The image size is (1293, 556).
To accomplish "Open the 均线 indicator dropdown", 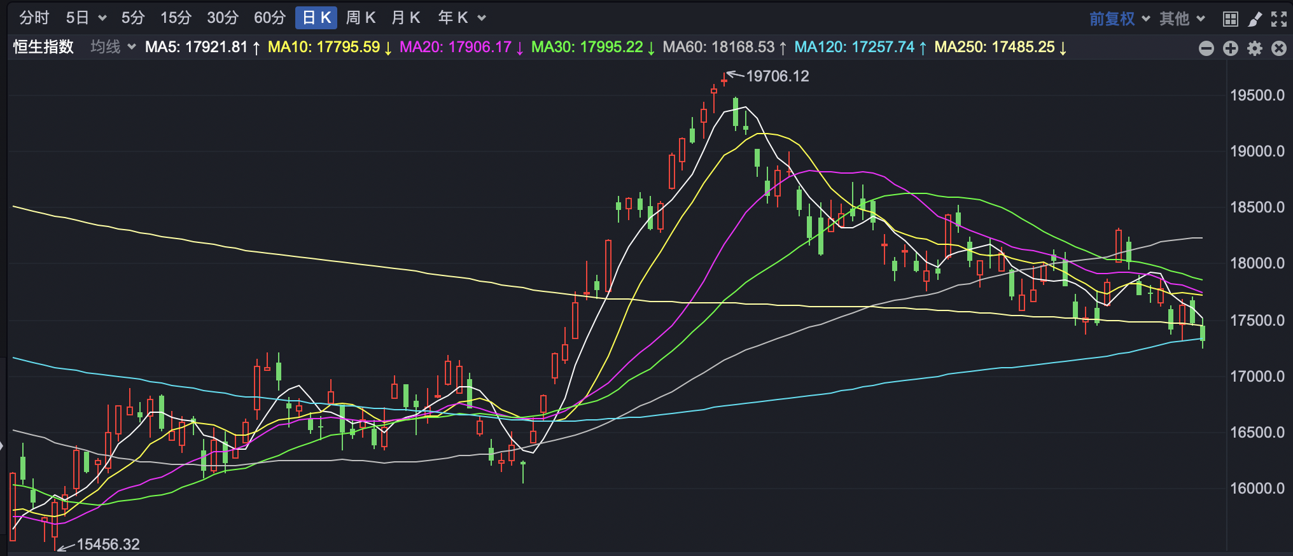I will pyautogui.click(x=113, y=46).
